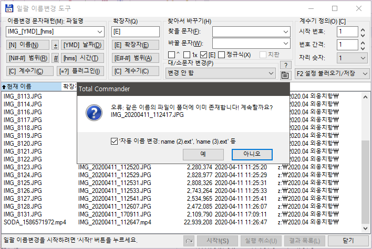Click the [YMD] 날짜(D) button
The height and width of the screenshot is (249, 372).
click(82, 45)
